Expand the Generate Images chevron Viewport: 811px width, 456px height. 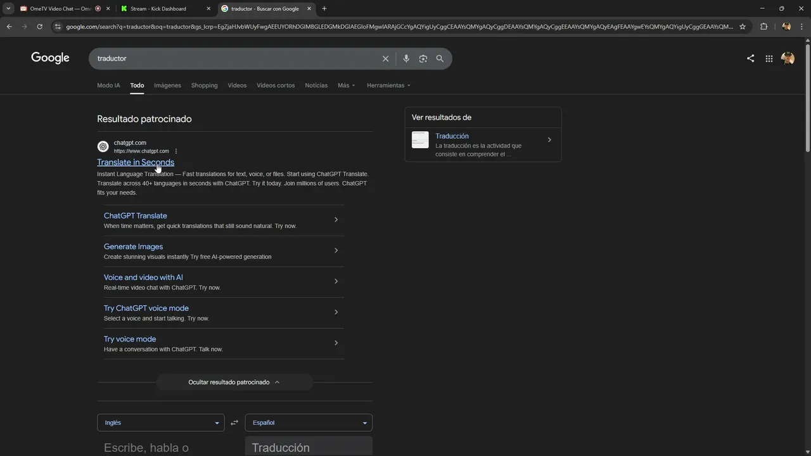click(336, 250)
